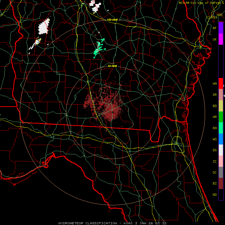Click the '[CLAS]' legend header text

pyautogui.click(x=211, y=17)
